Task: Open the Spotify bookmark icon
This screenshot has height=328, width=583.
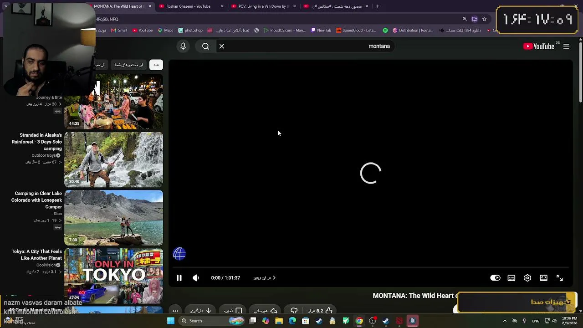Action: [x=385, y=31]
